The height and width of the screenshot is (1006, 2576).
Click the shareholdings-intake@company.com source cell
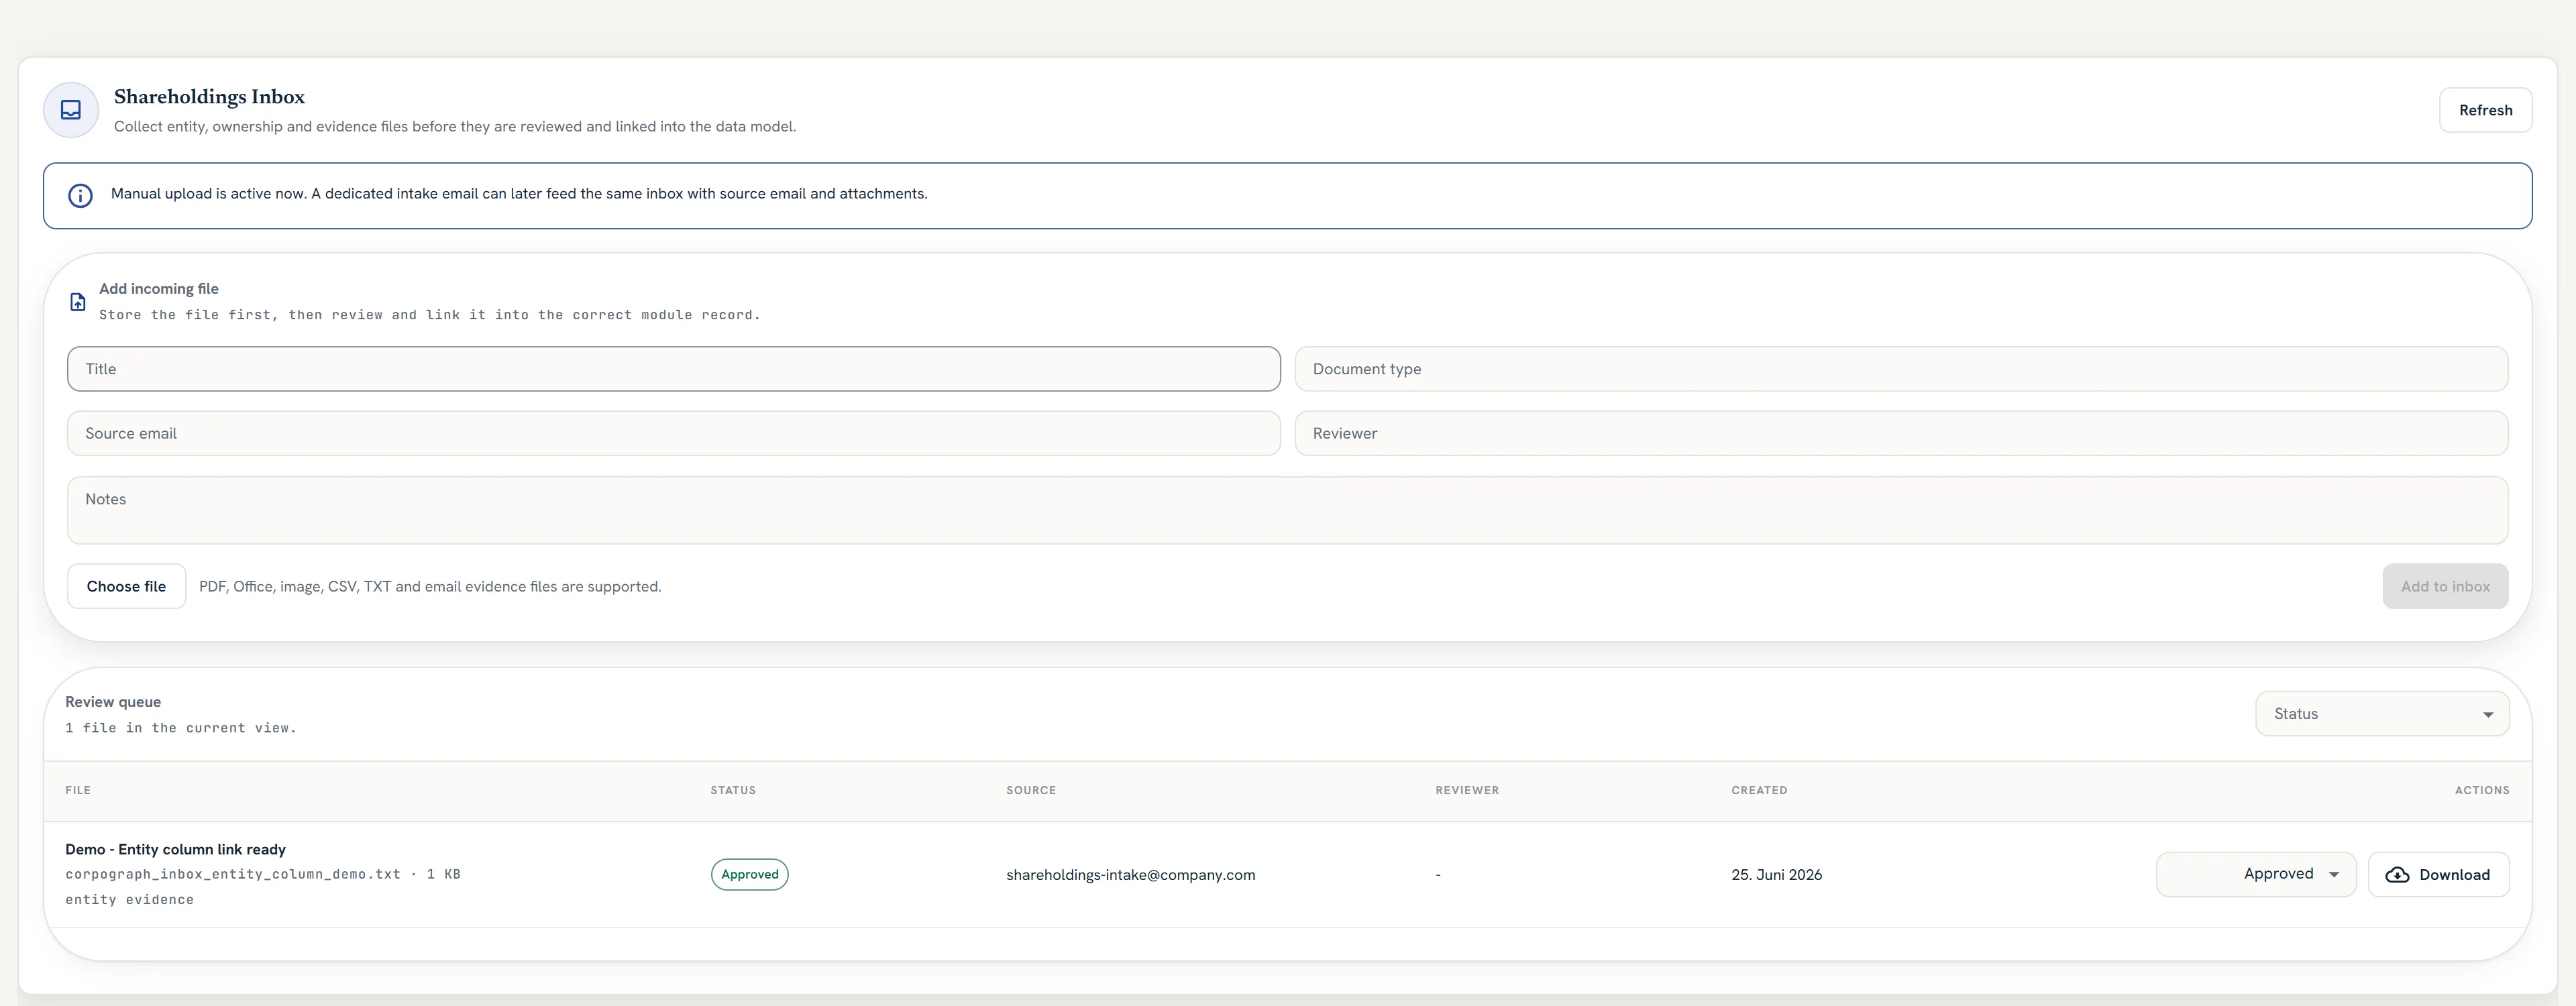click(x=1130, y=875)
